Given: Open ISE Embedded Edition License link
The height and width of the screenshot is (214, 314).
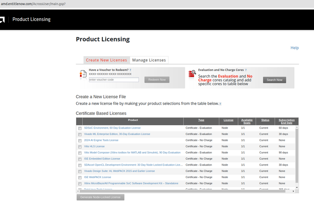Looking at the screenshot, I should (102, 159).
